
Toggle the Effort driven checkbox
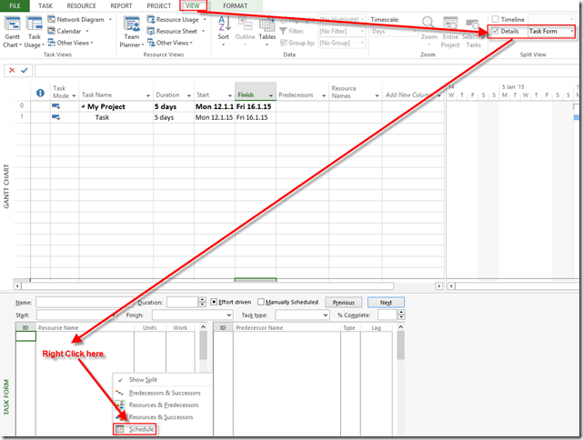point(215,302)
